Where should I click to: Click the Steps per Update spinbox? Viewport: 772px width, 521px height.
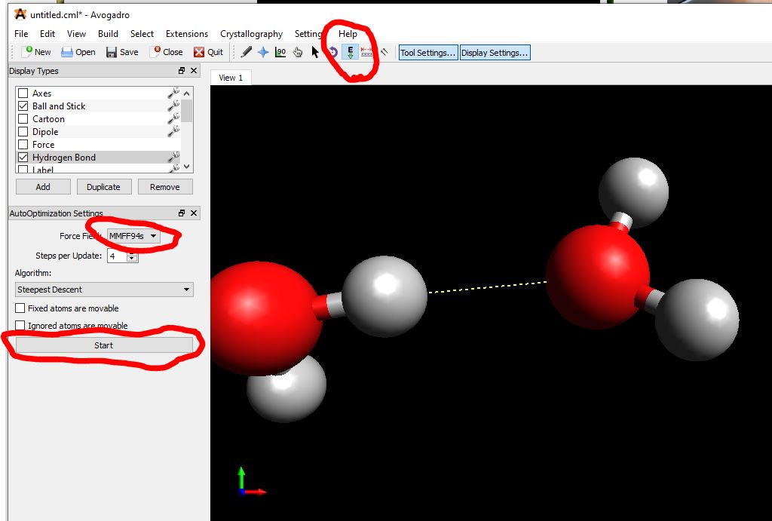click(118, 256)
